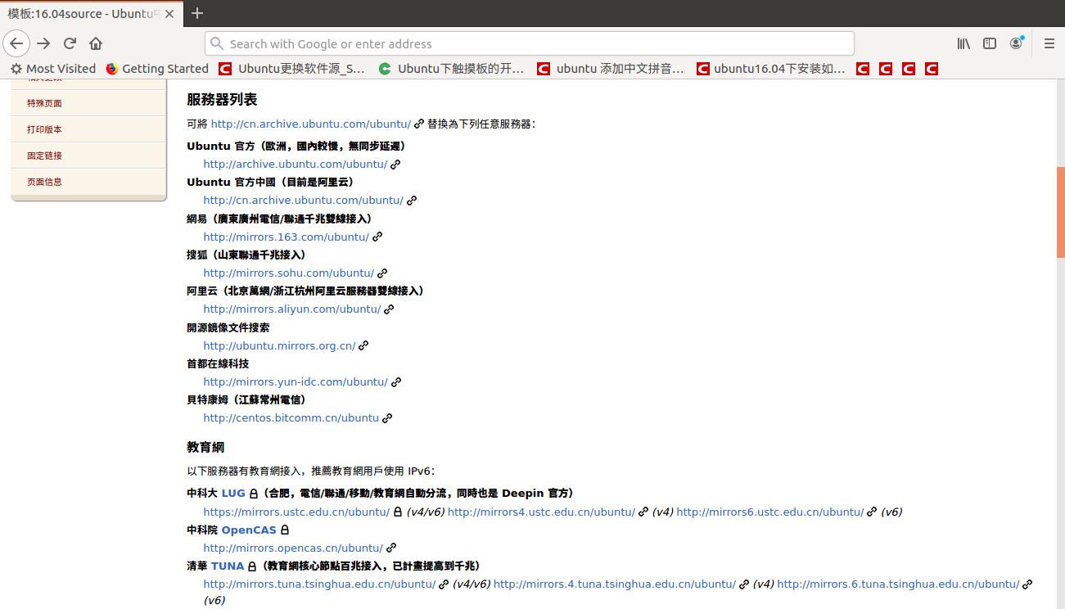1065x609 pixels.
Task: Open mirrors.opencas.cn/ubuntu/ link
Action: click(x=293, y=548)
